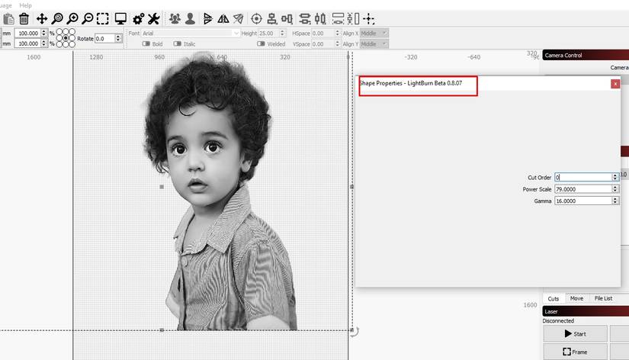The image size is (629, 360).
Task: Open Settings with the gears icon
Action: coord(139,19)
